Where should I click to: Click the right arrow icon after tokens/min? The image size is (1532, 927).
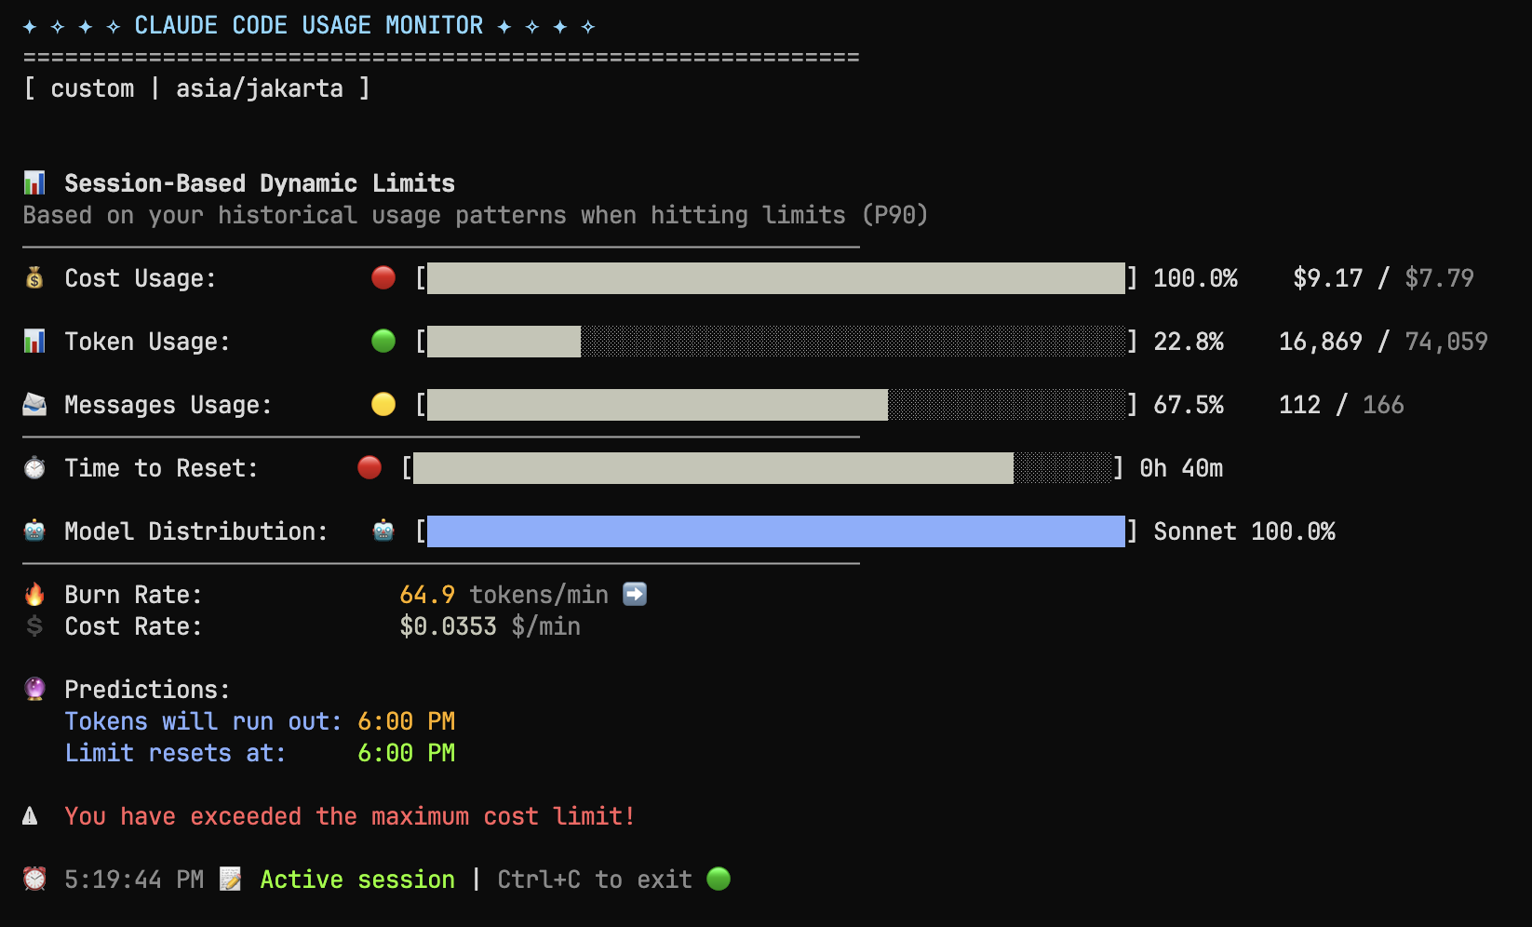click(x=635, y=594)
